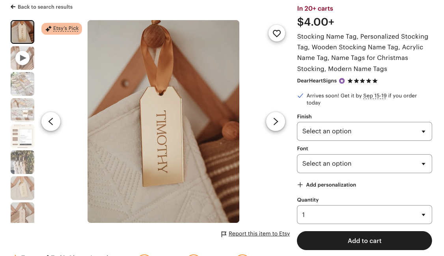
Task: Show the previous photo with left arrow
Action: point(51,121)
